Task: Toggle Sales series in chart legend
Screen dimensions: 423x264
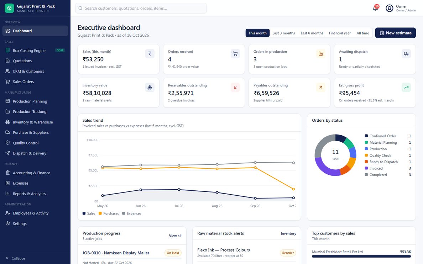Action: coord(89,213)
